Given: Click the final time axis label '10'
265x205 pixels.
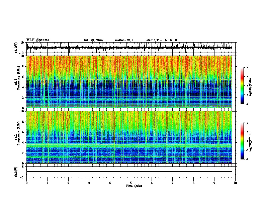Looking at the screenshot, I should tap(235, 183).
